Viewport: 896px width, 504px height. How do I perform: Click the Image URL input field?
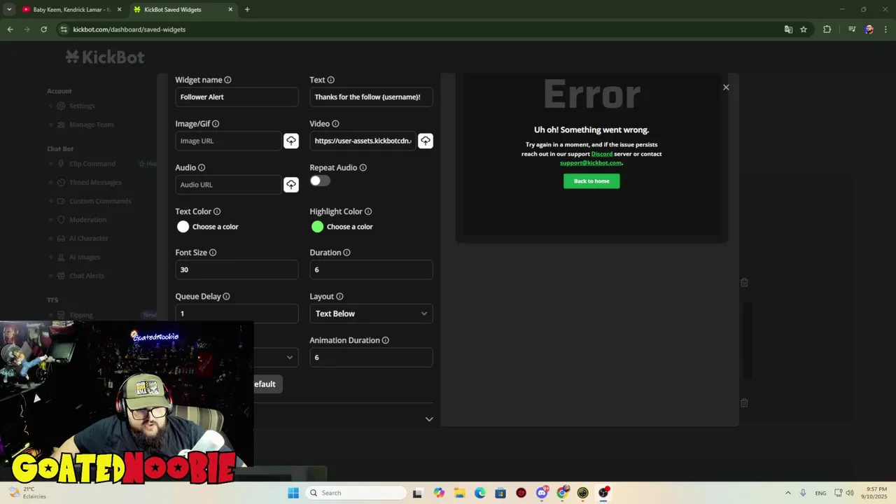pyautogui.click(x=228, y=141)
